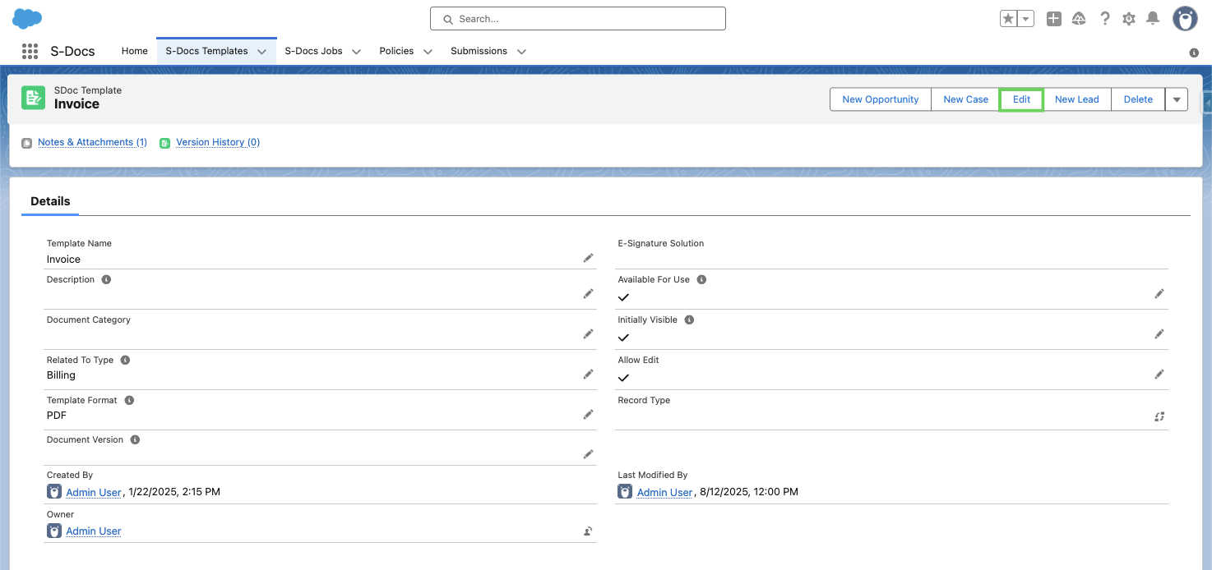
Task: Click the global Search field
Action: [x=578, y=18]
